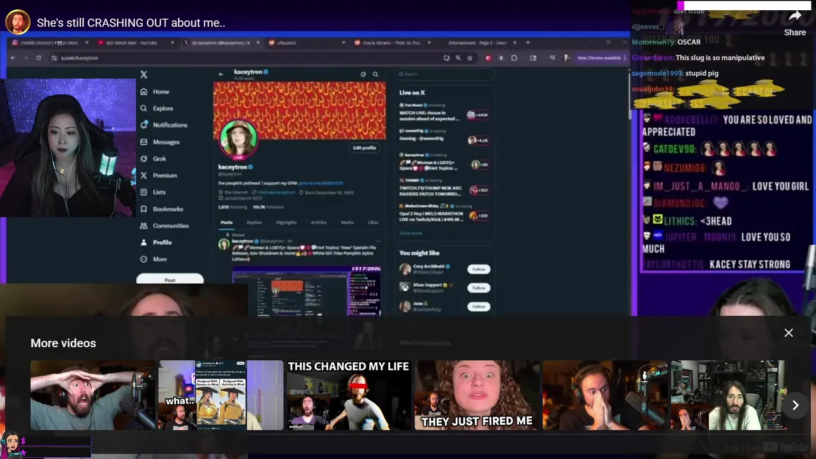Play the first suggested video with shocked man
This screenshot has width=816, height=459.
(93, 395)
